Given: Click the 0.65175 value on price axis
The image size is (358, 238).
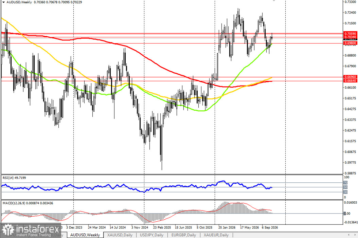Looking at the screenshot, I should (350, 98).
